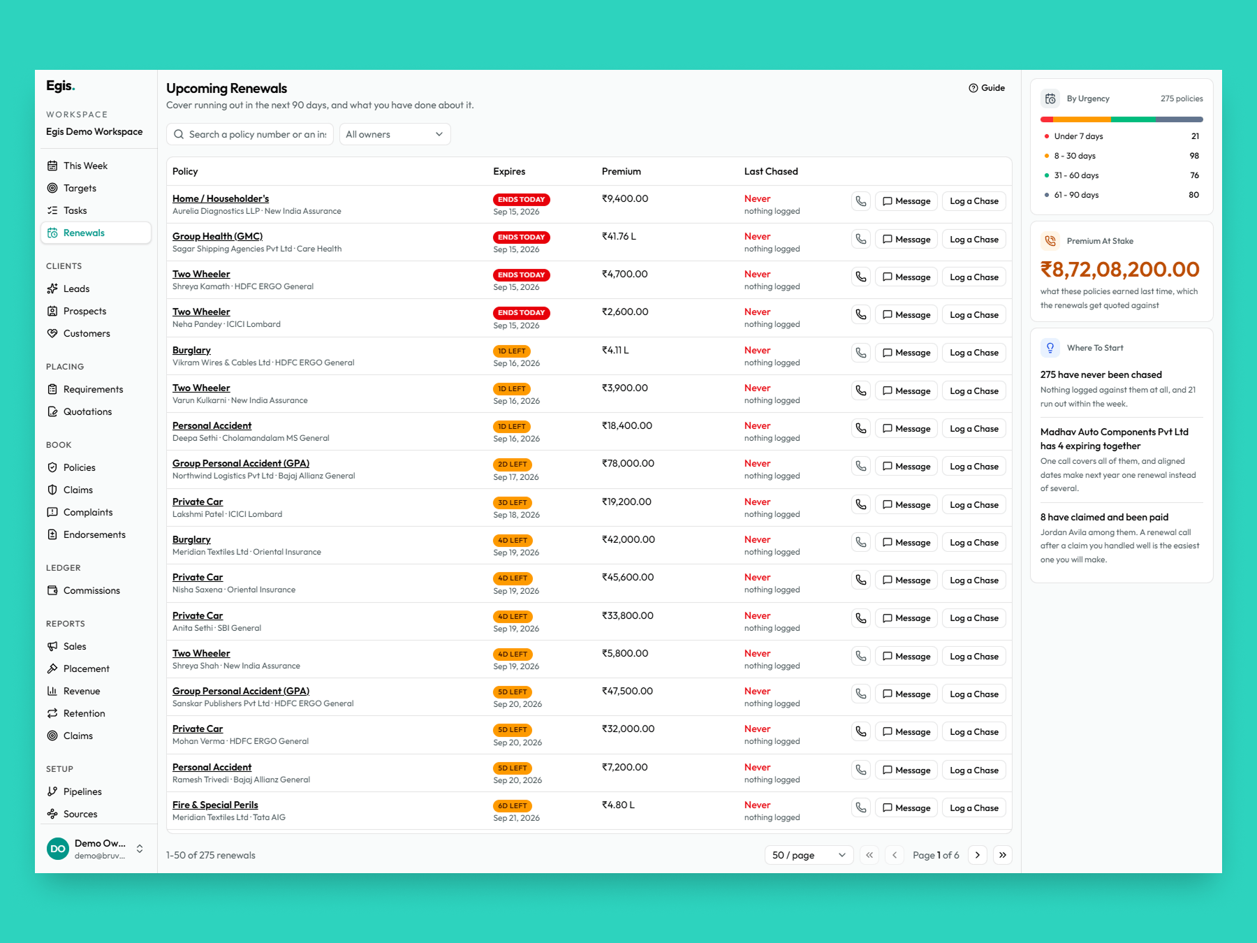Log a Chase for Lakshmi Patel's Private Car
The height and width of the screenshot is (943, 1257).
coord(974,504)
